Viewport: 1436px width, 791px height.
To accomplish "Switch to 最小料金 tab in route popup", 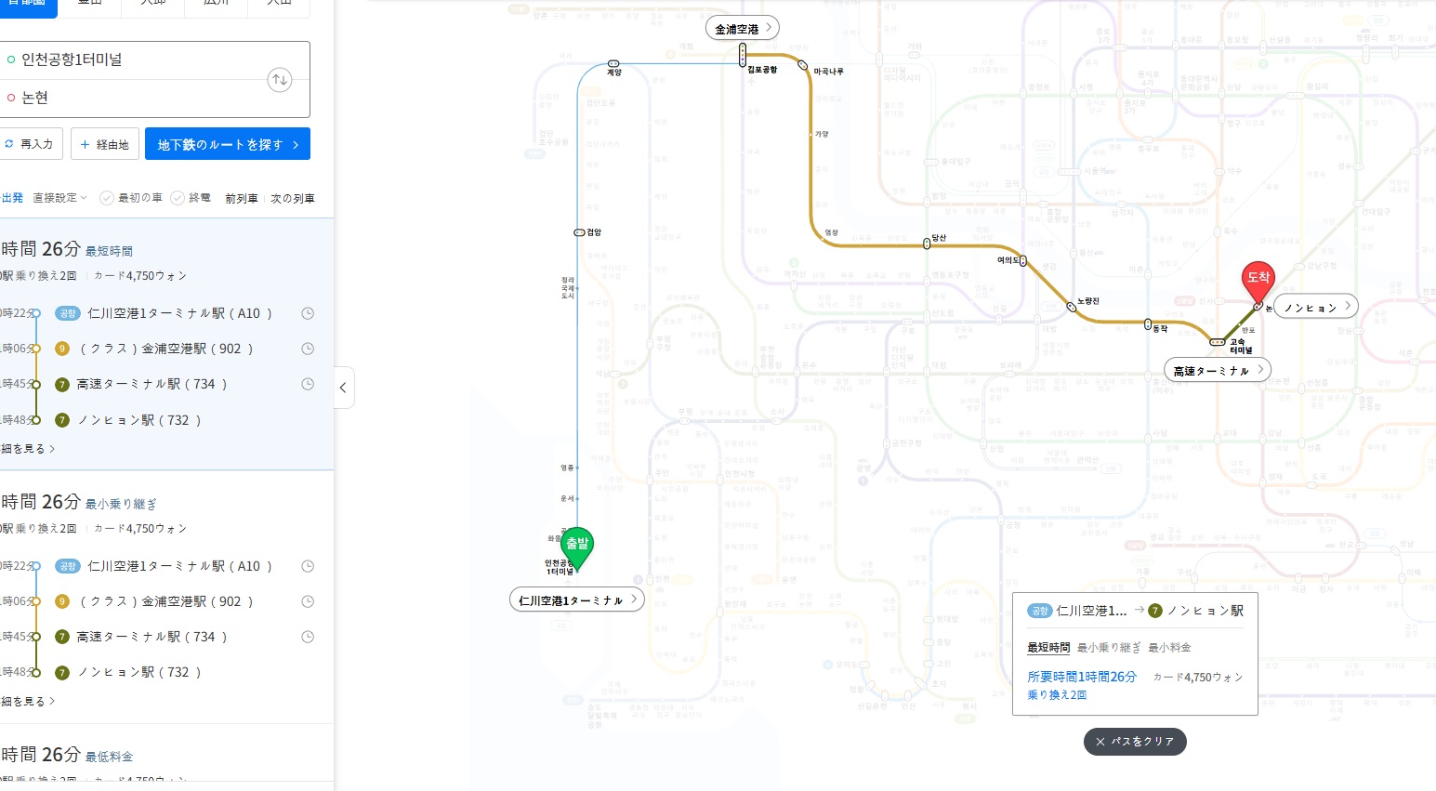I will [1169, 648].
